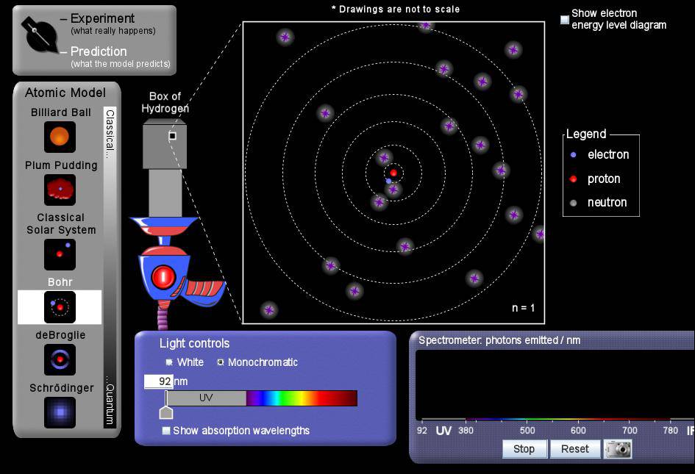Image resolution: width=695 pixels, height=474 pixels.
Task: Click the wavelength slider handle
Action: coord(166,412)
